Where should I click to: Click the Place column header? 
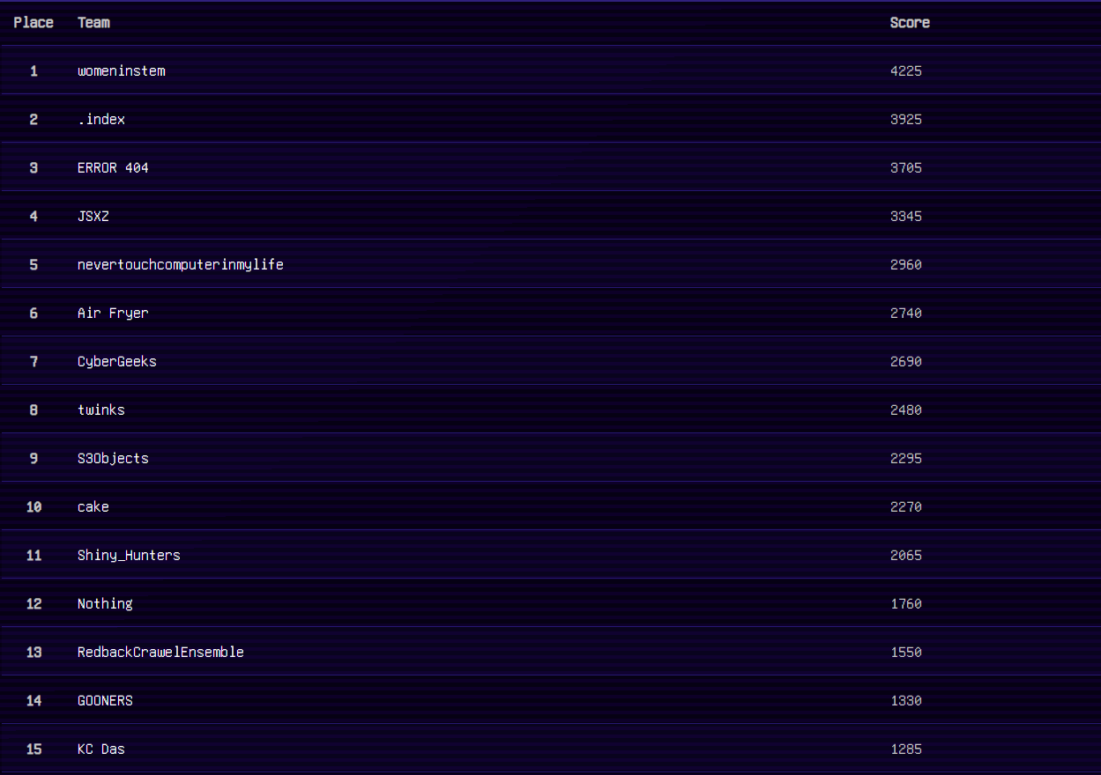(33, 22)
